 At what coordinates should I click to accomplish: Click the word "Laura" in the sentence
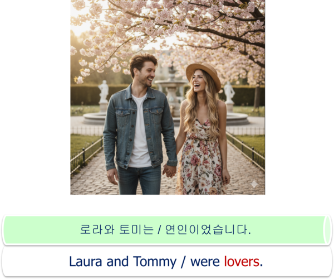point(85,262)
